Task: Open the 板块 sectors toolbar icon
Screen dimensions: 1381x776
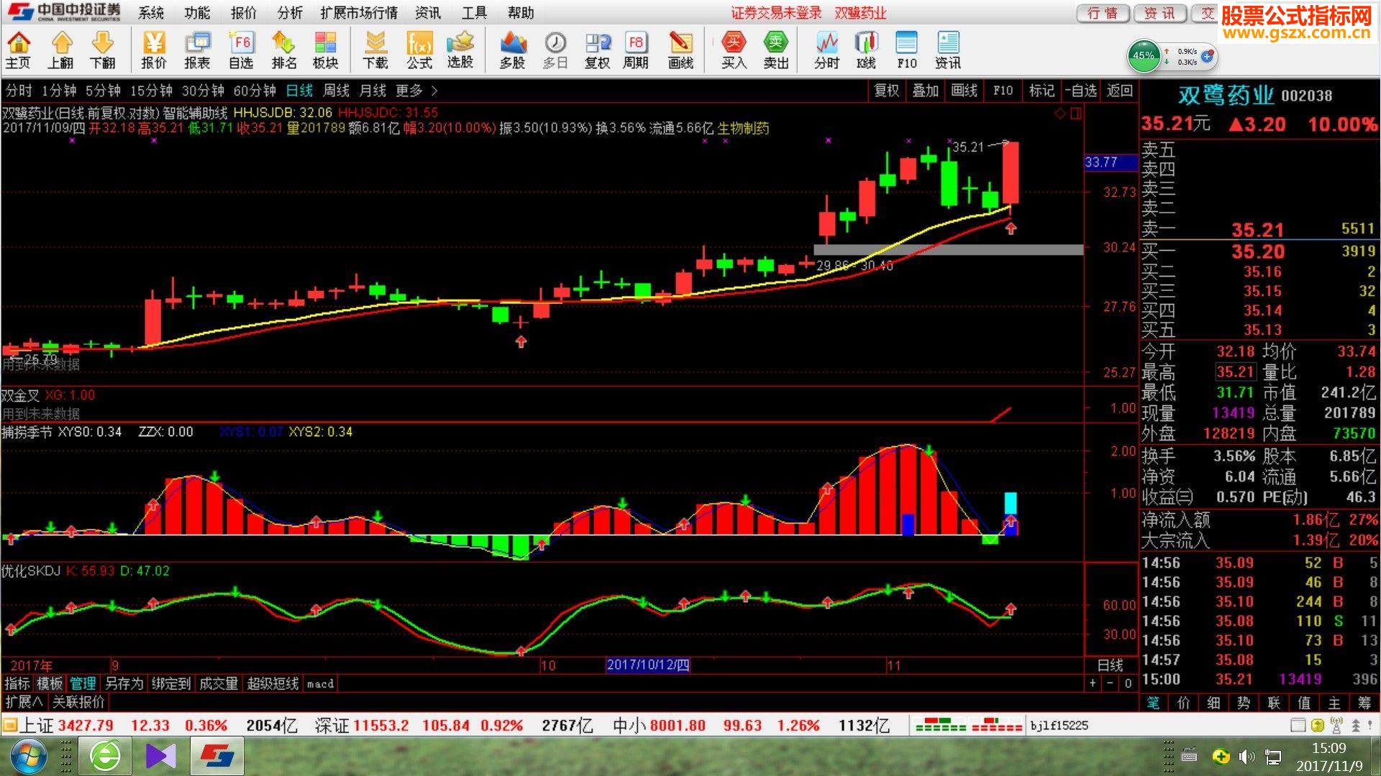Action: tap(325, 50)
